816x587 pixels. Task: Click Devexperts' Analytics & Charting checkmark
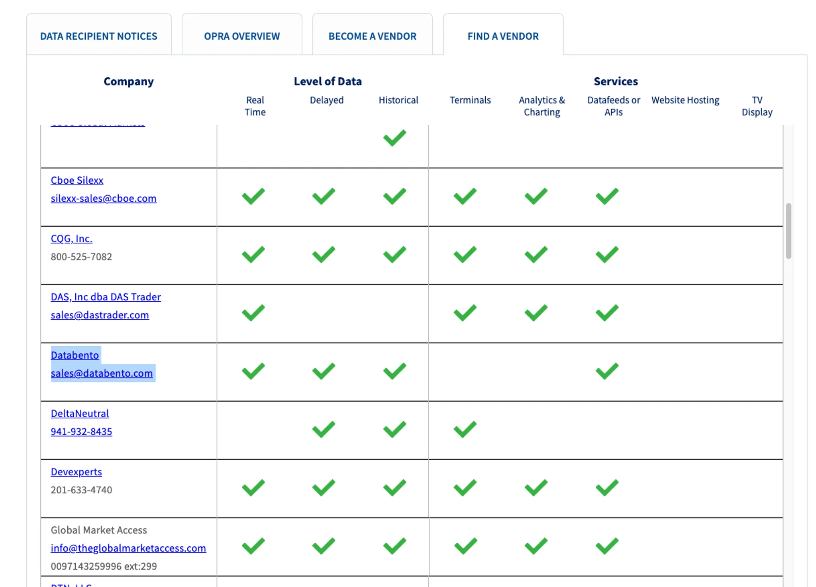[x=536, y=488]
